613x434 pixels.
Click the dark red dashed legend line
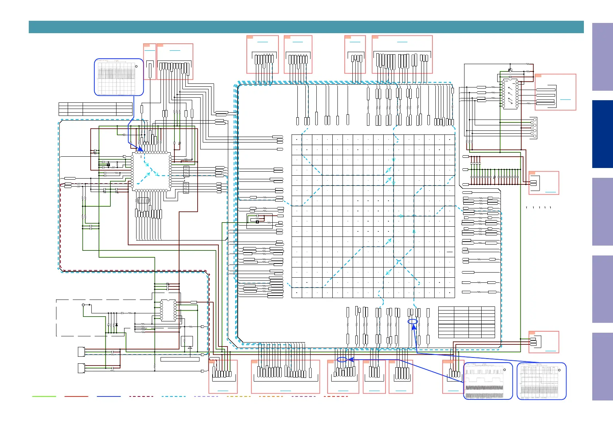[x=141, y=396]
